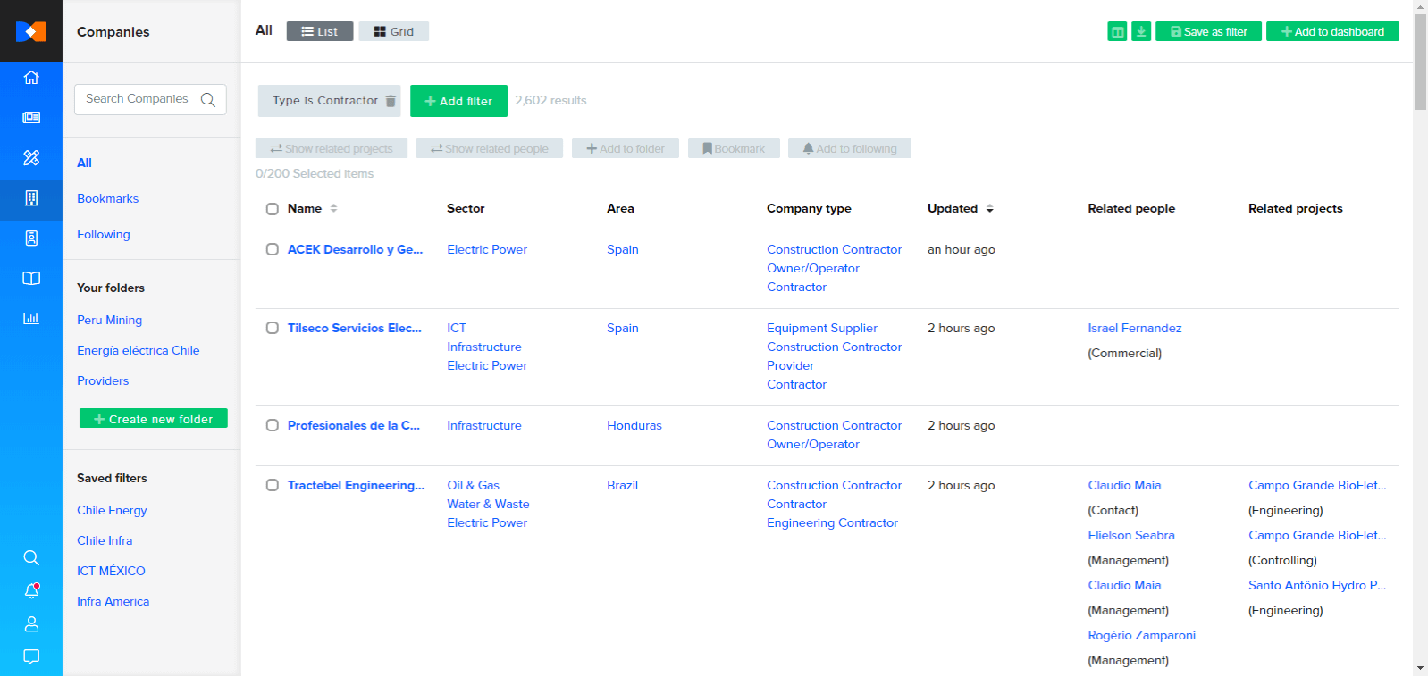Image resolution: width=1428 pixels, height=677 pixels.
Task: Check the Profesionales de la C... row checkbox
Action: [x=273, y=425]
